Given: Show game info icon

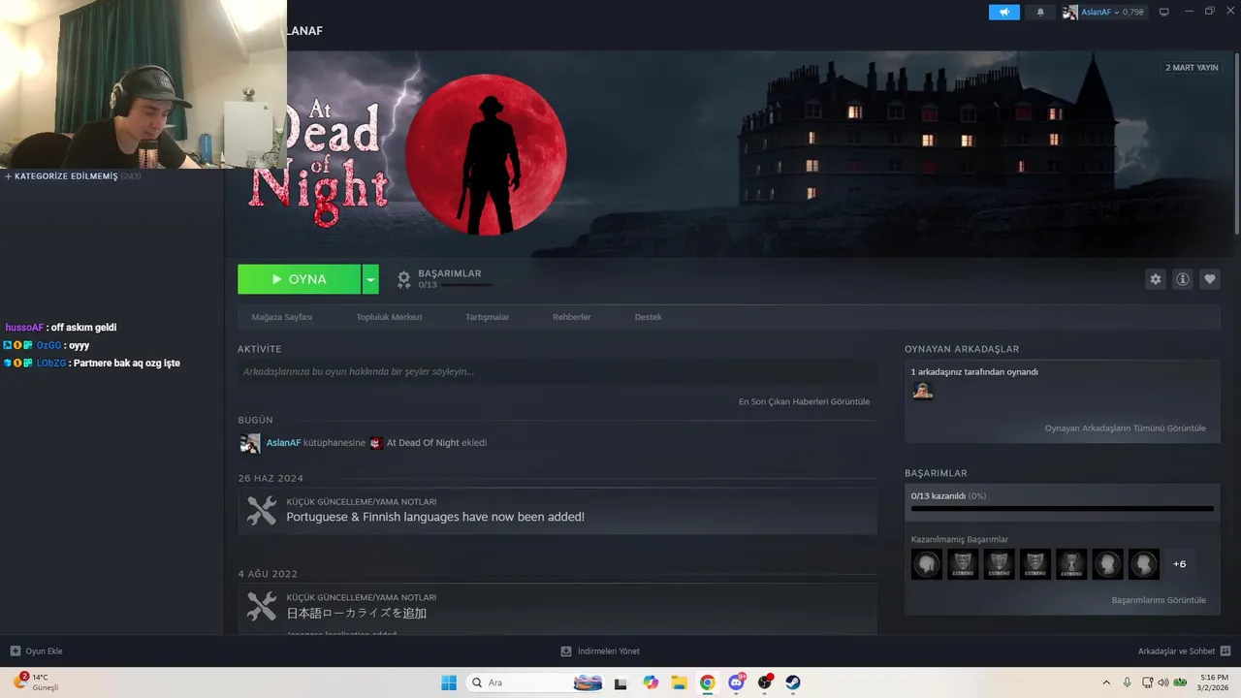Looking at the screenshot, I should click(x=1182, y=279).
